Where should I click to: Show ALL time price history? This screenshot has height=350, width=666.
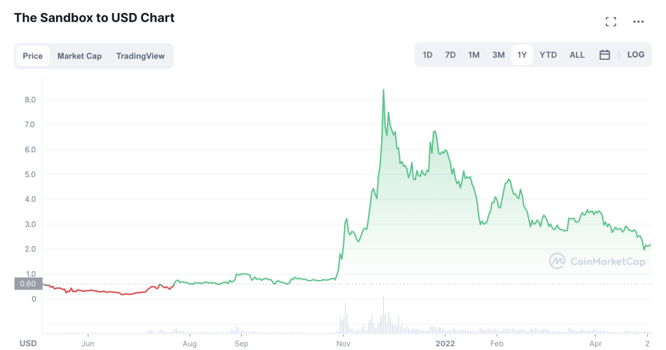tap(577, 55)
